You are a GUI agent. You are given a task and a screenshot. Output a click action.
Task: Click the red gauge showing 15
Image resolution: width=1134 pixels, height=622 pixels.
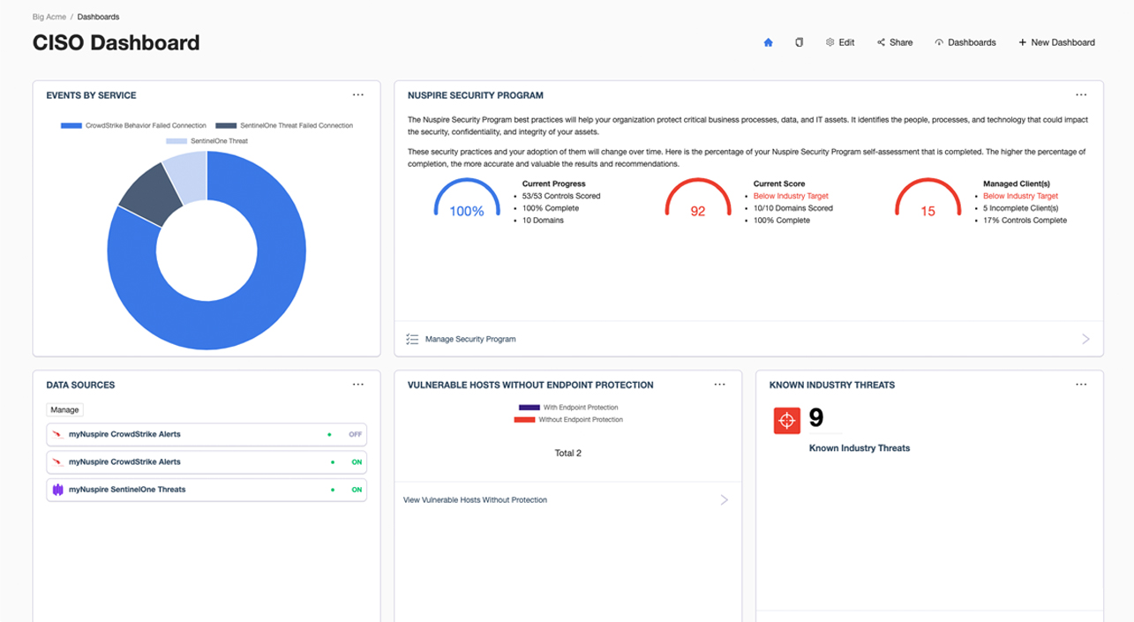coord(927,197)
